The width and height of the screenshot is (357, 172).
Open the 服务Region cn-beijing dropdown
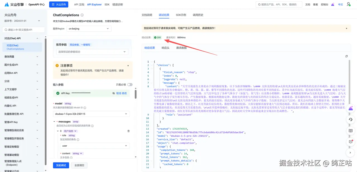pos(89,29)
